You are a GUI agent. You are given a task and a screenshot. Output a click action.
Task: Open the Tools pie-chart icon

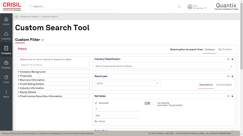pyautogui.click(x=6, y=77)
